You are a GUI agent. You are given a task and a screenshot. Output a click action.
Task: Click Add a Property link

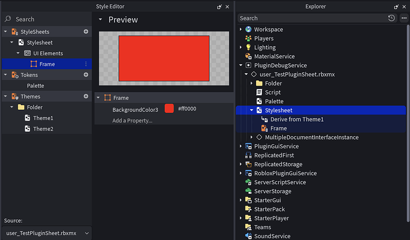[133, 121]
